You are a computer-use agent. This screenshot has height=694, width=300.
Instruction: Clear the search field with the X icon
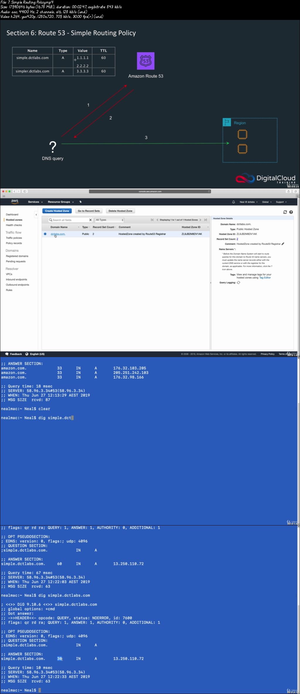pos(91,220)
